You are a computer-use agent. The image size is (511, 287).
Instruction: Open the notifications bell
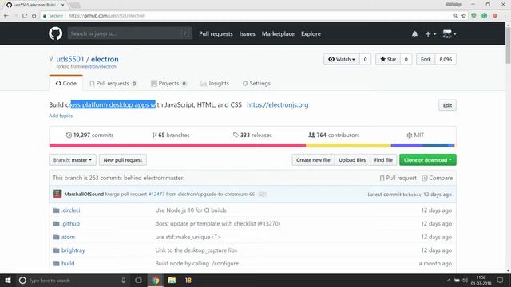coord(414,33)
